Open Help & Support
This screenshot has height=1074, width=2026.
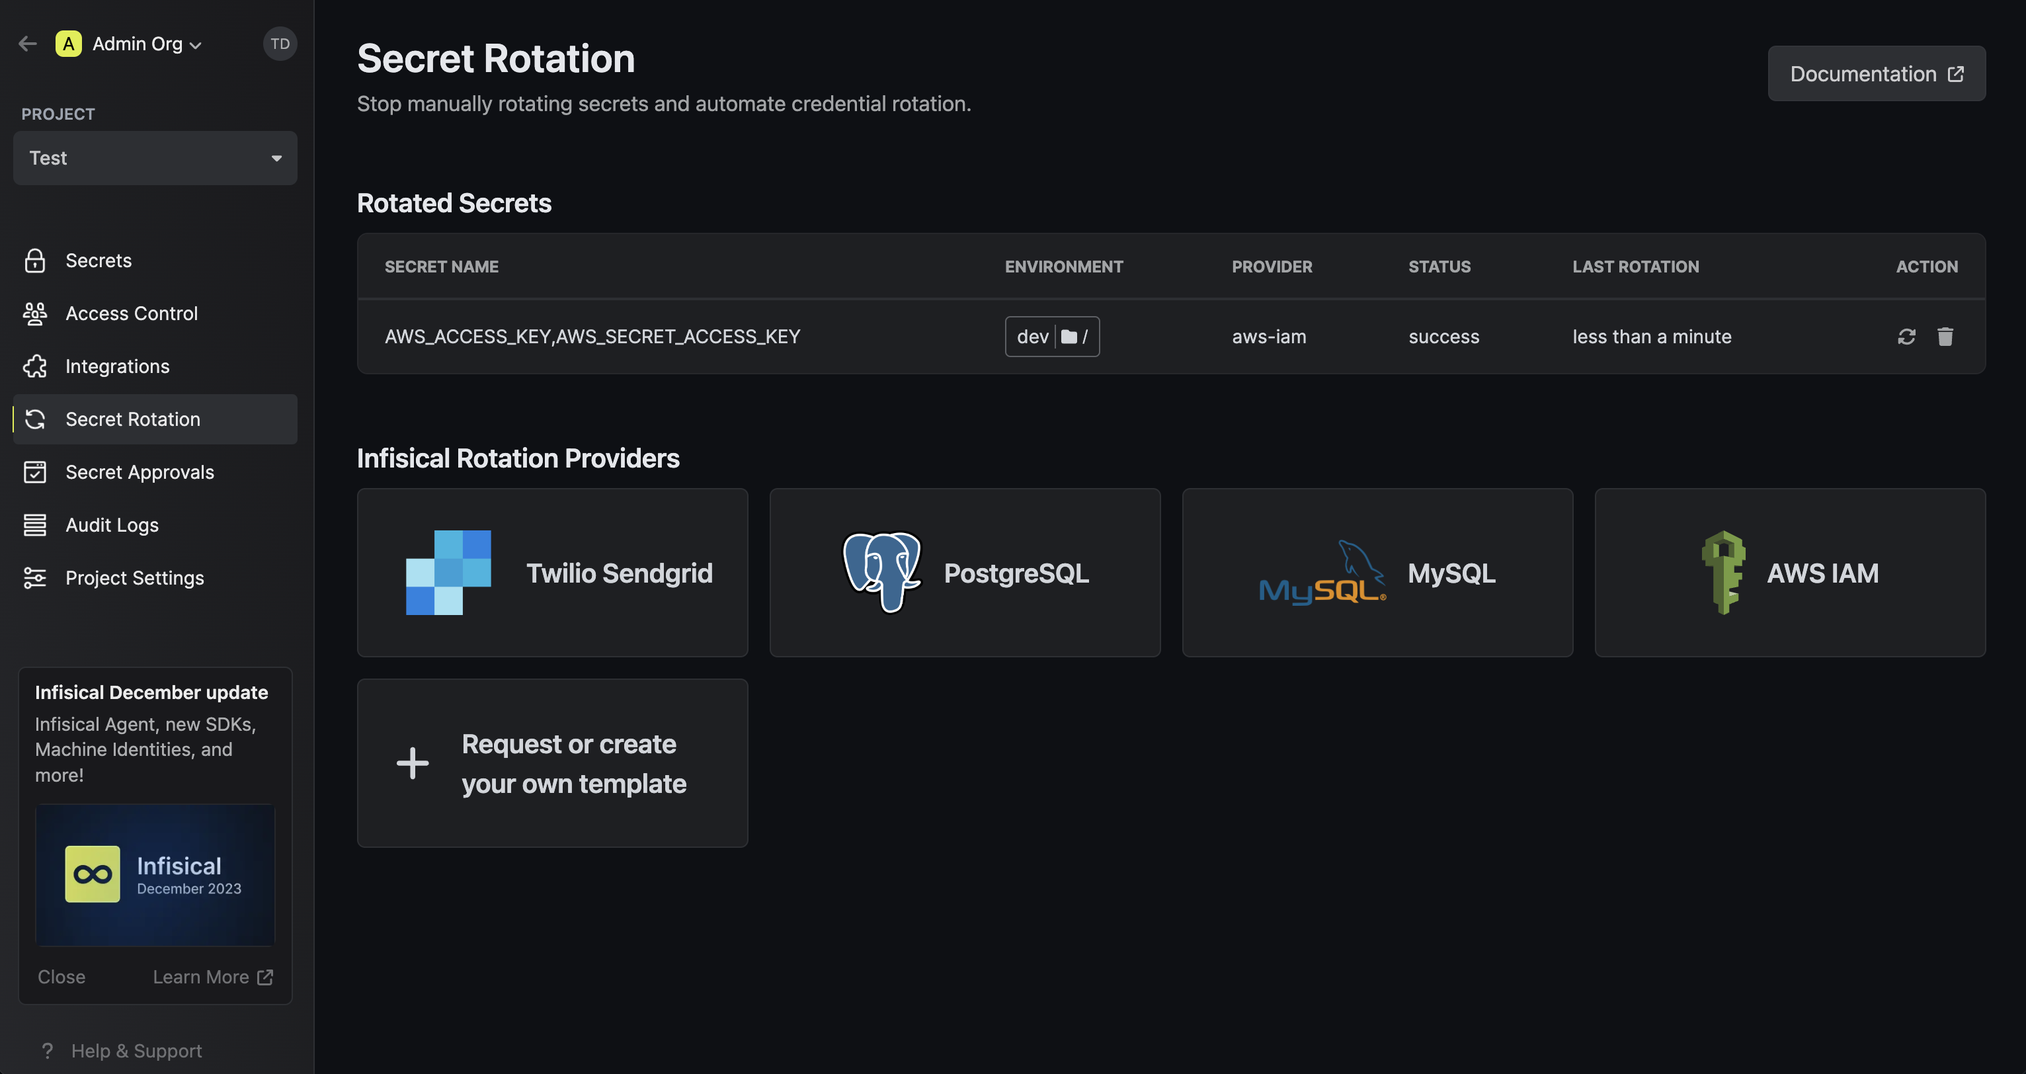click(121, 1051)
